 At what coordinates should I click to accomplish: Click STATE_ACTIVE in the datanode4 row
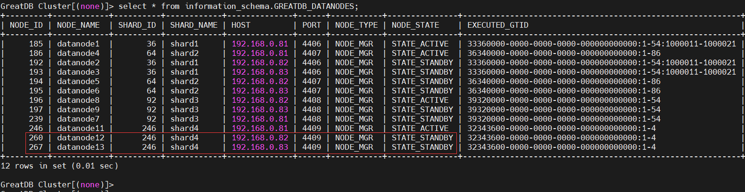[420, 54]
